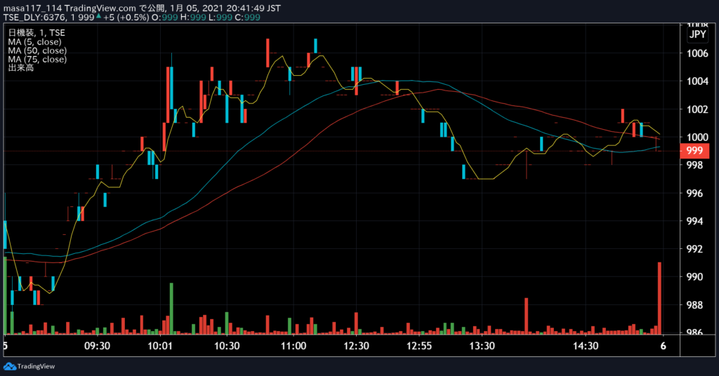Click the 988 price axis label
Viewport: 719px width, 376px height.
point(694,305)
